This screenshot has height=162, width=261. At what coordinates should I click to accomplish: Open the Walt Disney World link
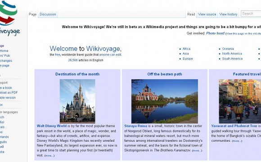click(x=52, y=126)
